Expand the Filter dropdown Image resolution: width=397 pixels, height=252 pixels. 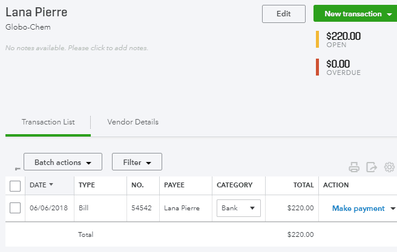point(137,162)
